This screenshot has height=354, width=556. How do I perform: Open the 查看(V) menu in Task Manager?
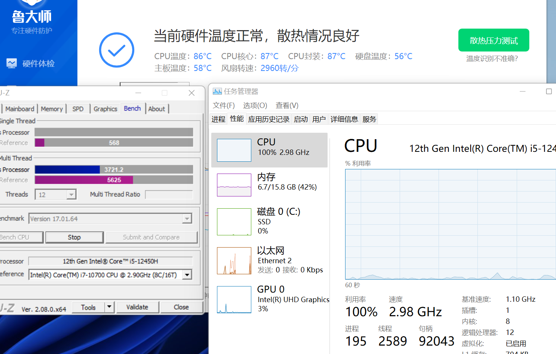click(x=287, y=105)
